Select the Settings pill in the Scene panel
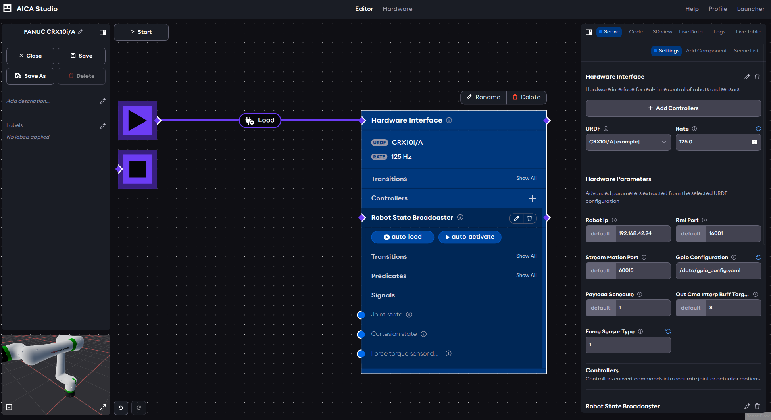This screenshot has width=771, height=420. coord(666,51)
